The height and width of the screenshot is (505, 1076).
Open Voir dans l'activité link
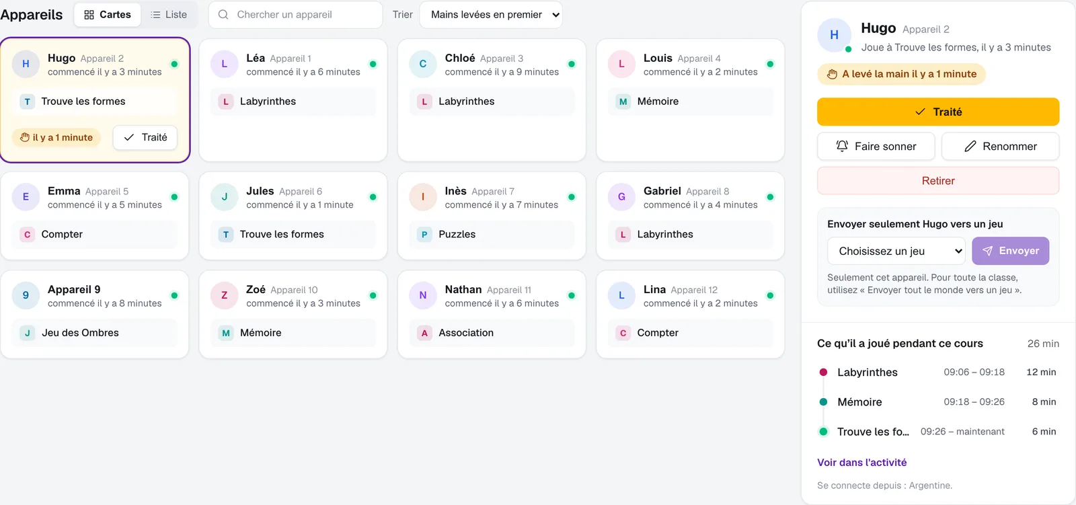tap(862, 463)
